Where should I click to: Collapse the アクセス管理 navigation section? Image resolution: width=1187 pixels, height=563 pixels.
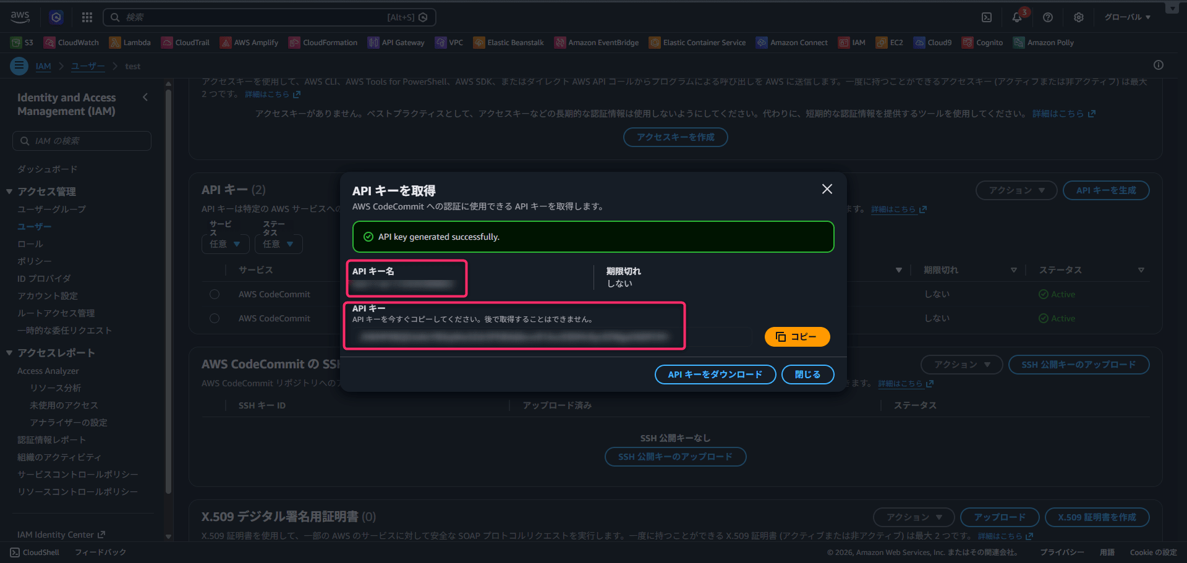pyautogui.click(x=9, y=192)
